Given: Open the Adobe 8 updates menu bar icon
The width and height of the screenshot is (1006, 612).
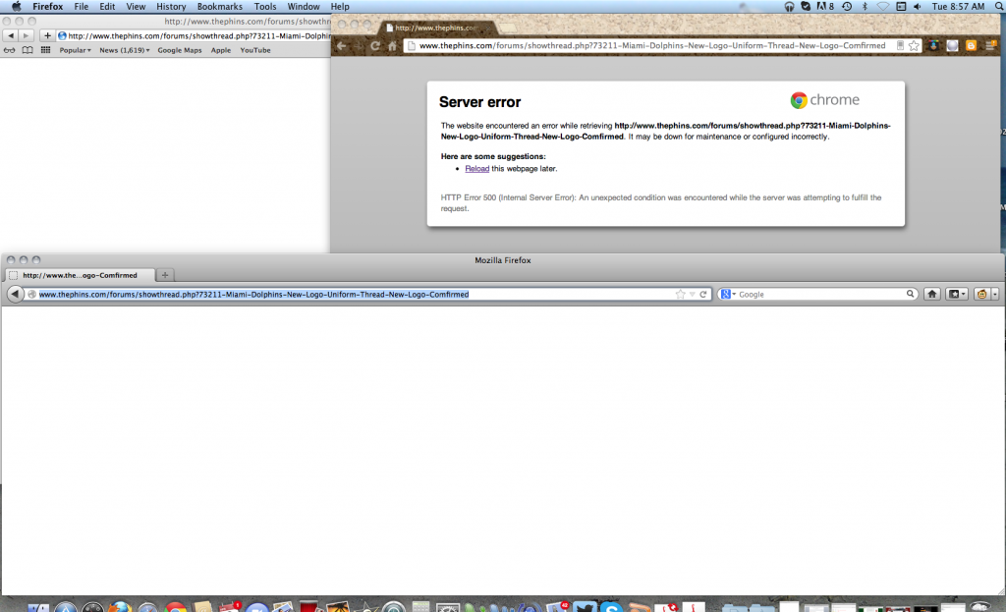Looking at the screenshot, I should [x=825, y=7].
